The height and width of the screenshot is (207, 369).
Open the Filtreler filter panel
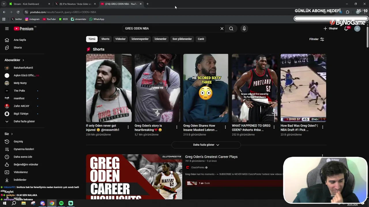[x=317, y=39]
